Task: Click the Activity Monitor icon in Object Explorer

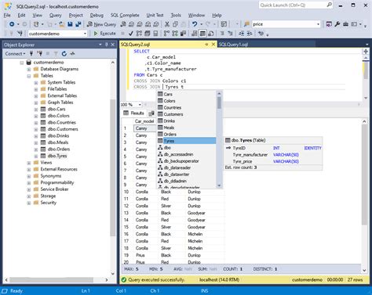Action: point(72,54)
